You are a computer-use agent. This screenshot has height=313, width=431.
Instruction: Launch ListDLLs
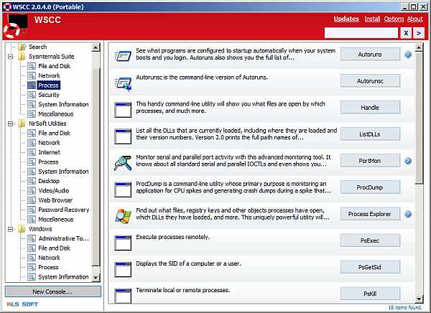click(370, 134)
